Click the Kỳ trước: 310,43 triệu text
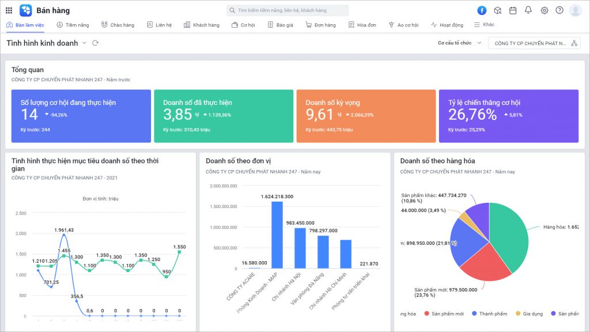 click(187, 130)
